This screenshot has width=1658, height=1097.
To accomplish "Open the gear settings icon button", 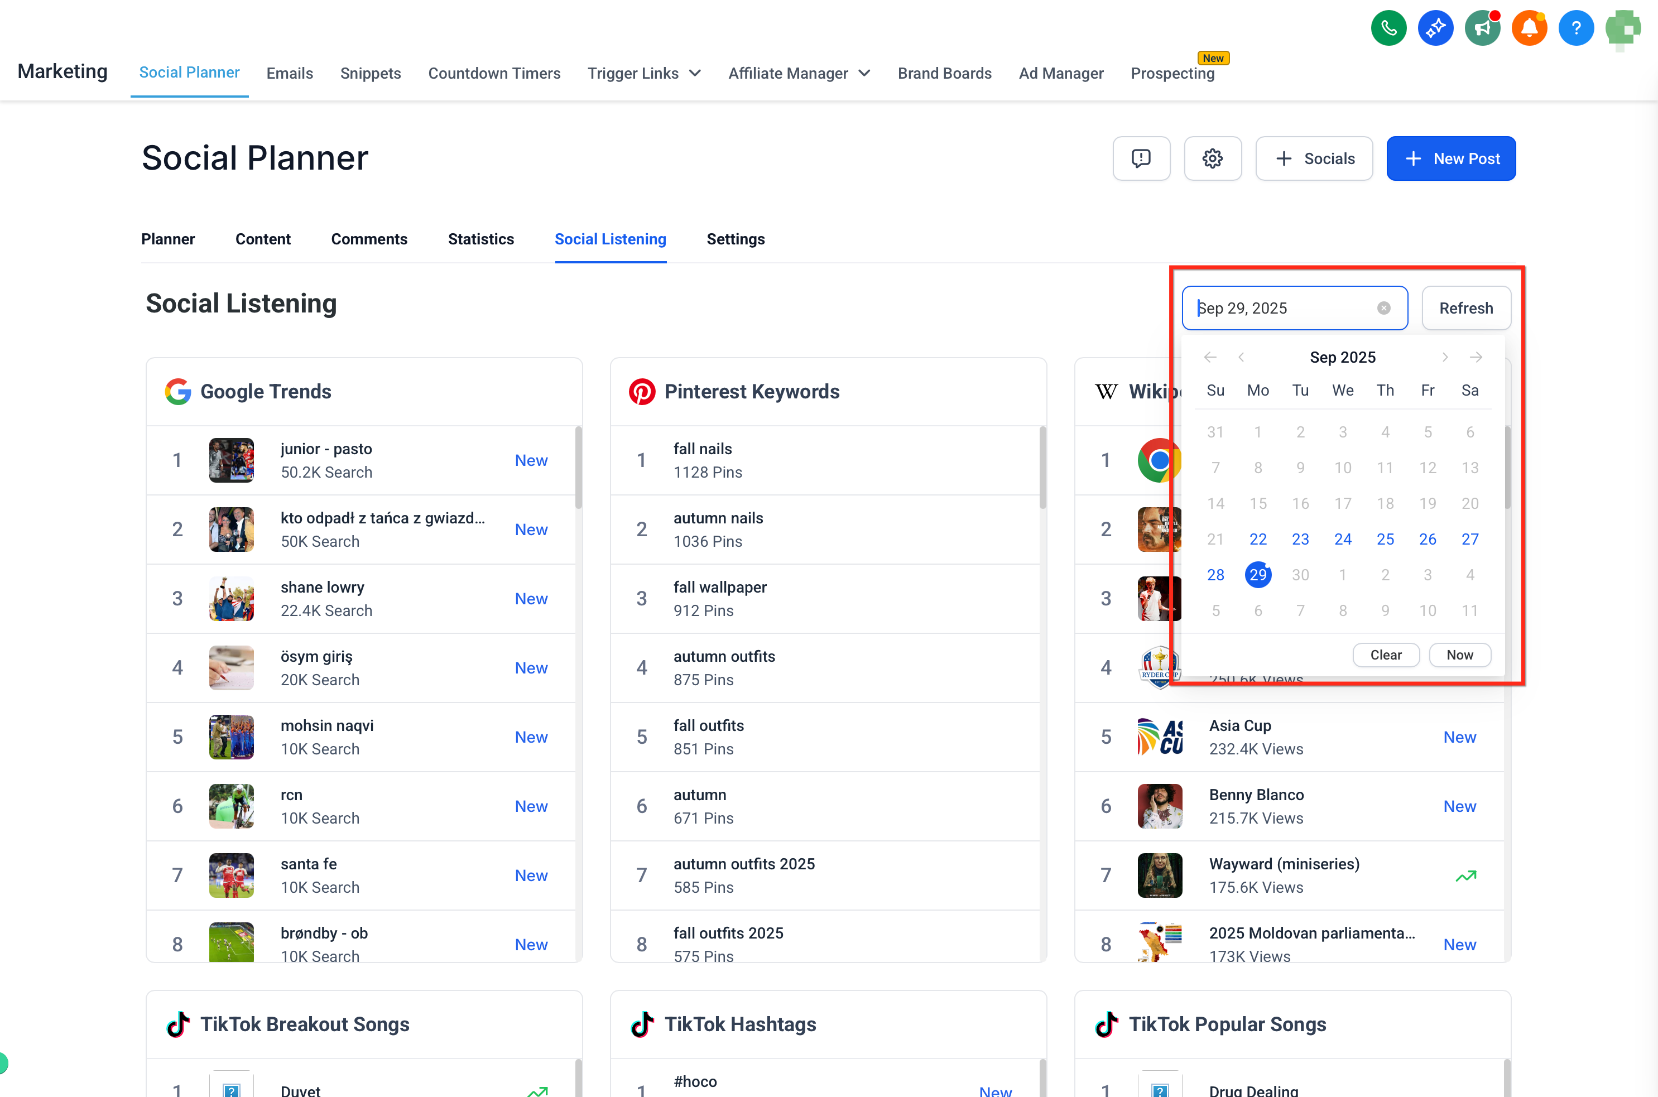I will point(1212,159).
